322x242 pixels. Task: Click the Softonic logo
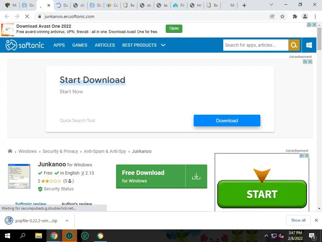pos(25,45)
